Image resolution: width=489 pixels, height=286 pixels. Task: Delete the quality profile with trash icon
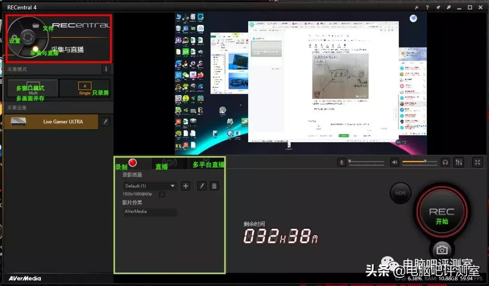214,186
